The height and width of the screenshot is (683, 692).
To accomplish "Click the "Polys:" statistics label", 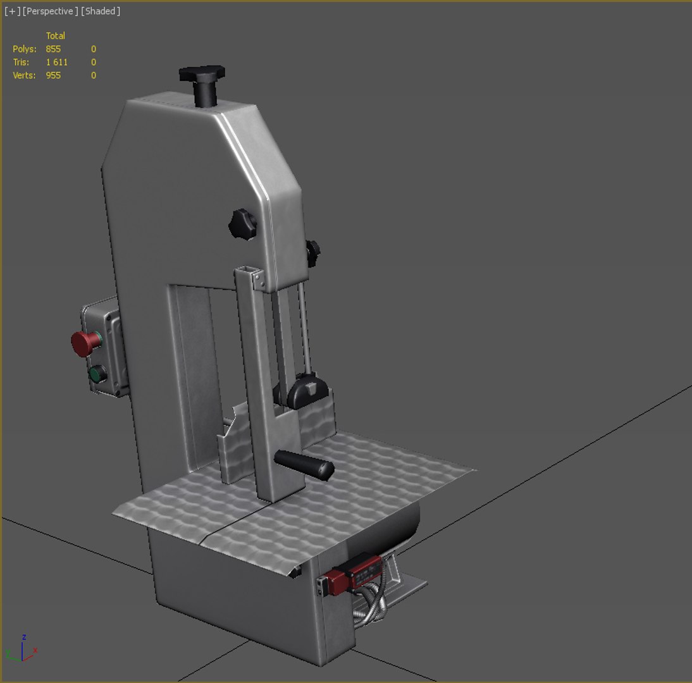I will (24, 49).
